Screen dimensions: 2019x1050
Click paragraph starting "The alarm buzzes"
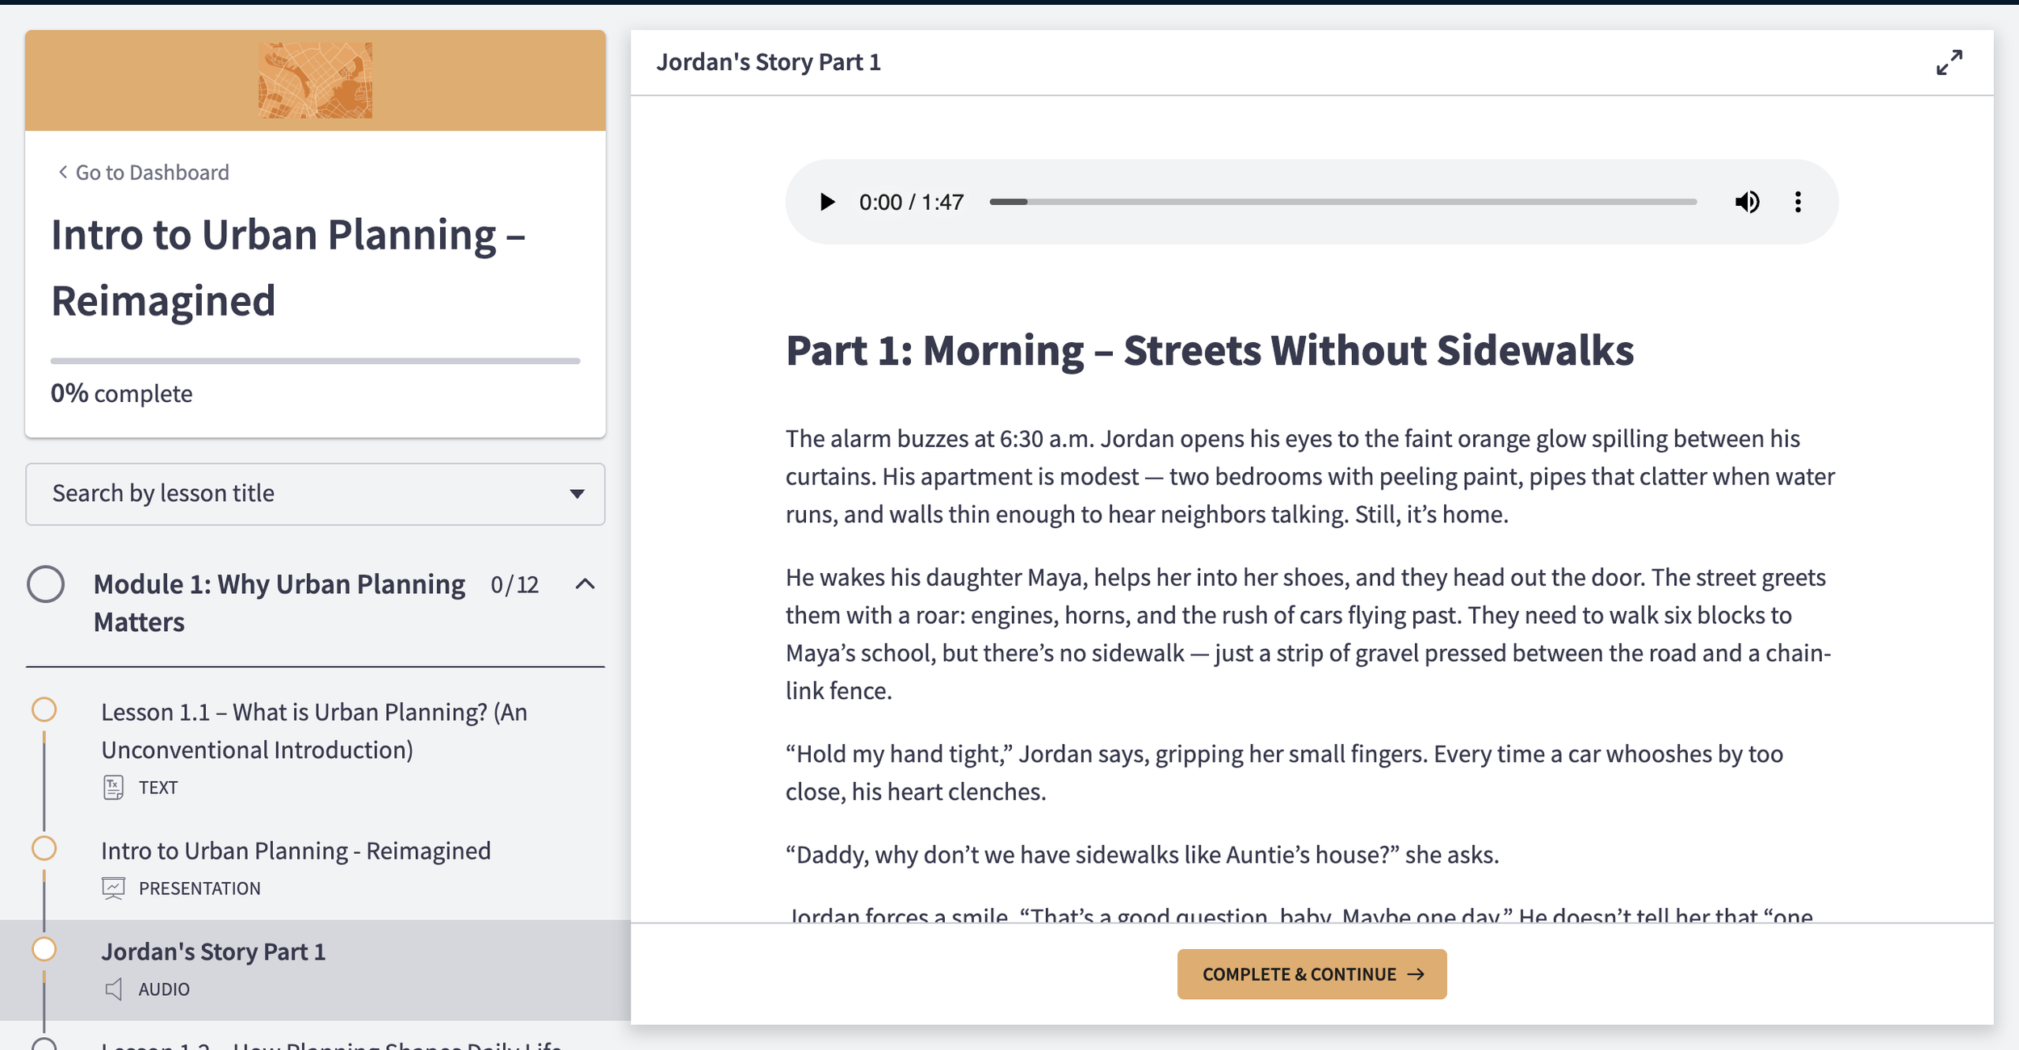pyautogui.click(x=1311, y=476)
